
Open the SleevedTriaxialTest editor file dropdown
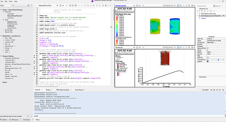click(x=57, y=5)
